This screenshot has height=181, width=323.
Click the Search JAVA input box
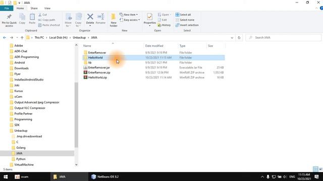click(284, 38)
